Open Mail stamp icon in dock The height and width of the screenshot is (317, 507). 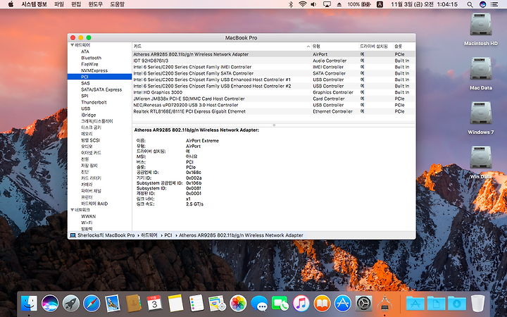(113, 304)
